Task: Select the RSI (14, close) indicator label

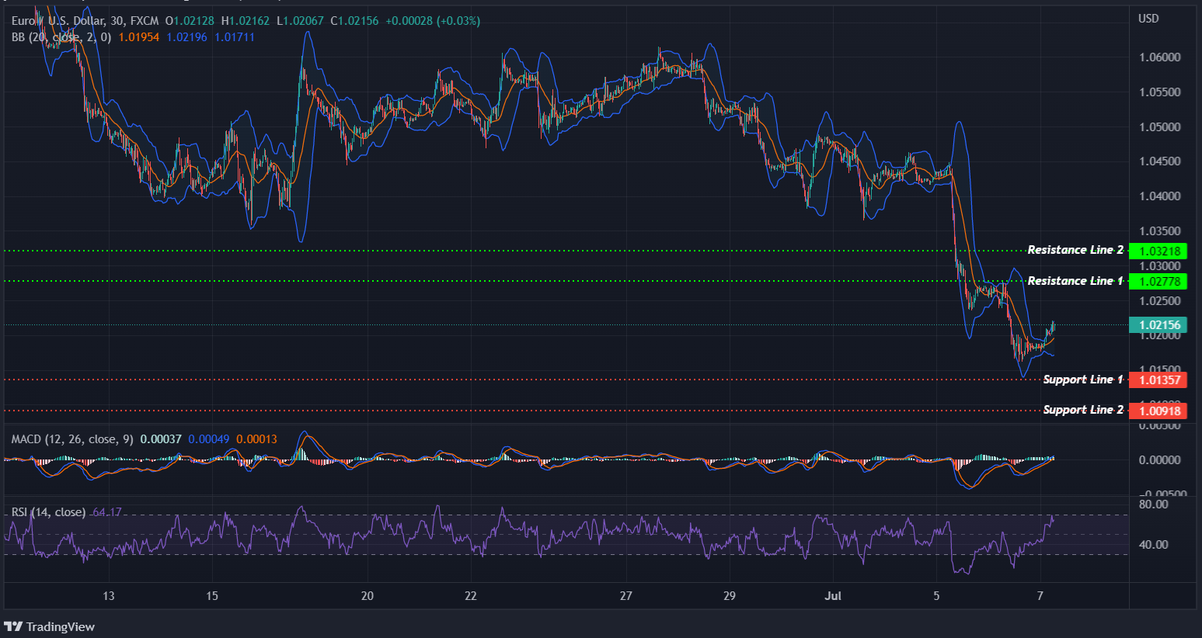Action: [x=48, y=512]
